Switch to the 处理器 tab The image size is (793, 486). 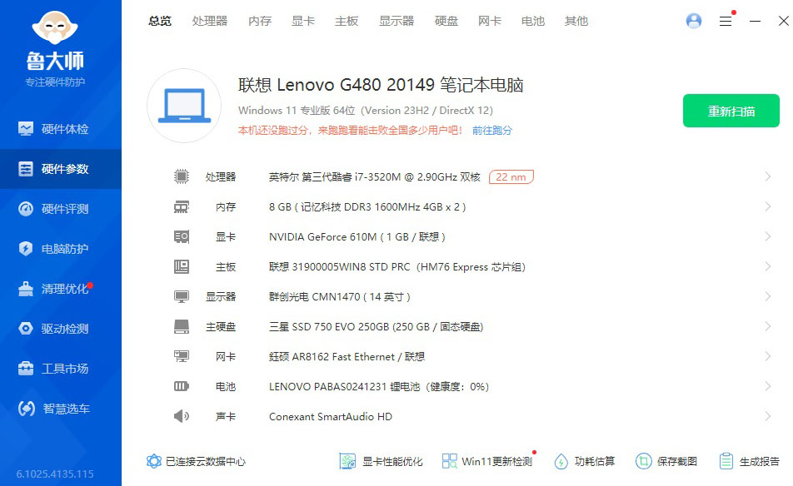click(x=210, y=21)
